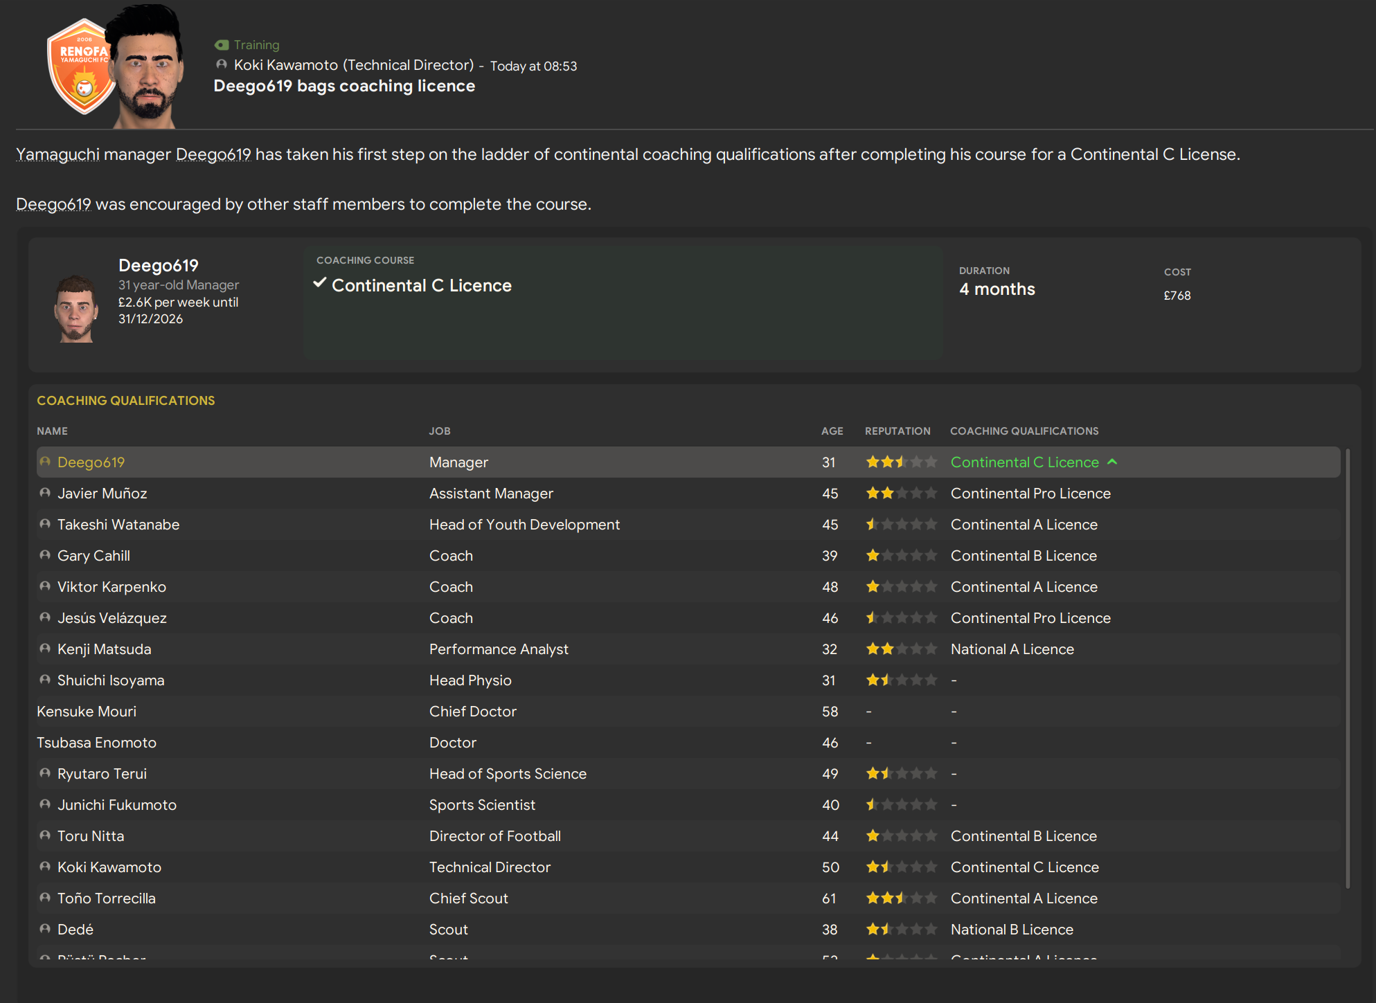The width and height of the screenshot is (1376, 1003).
Task: Sort by Coaching Qualifications column header
Action: click(1024, 431)
